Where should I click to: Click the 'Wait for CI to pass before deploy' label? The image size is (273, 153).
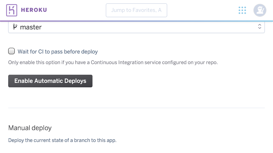click(58, 52)
